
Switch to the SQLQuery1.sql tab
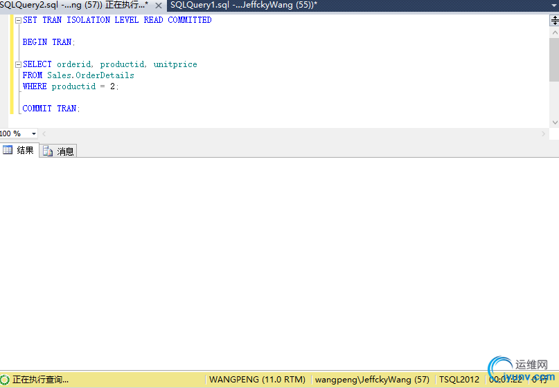[244, 6]
